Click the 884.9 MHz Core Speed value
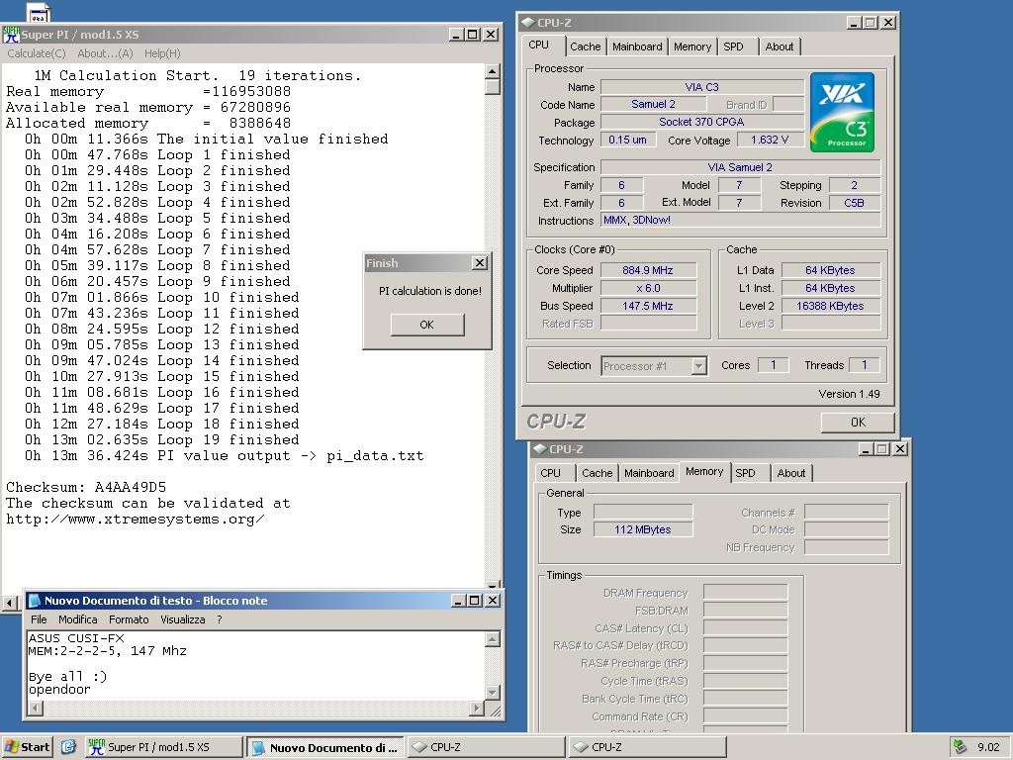Viewport: 1013px width, 760px height. pos(648,270)
